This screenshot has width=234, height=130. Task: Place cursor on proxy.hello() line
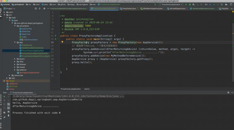click(82, 62)
